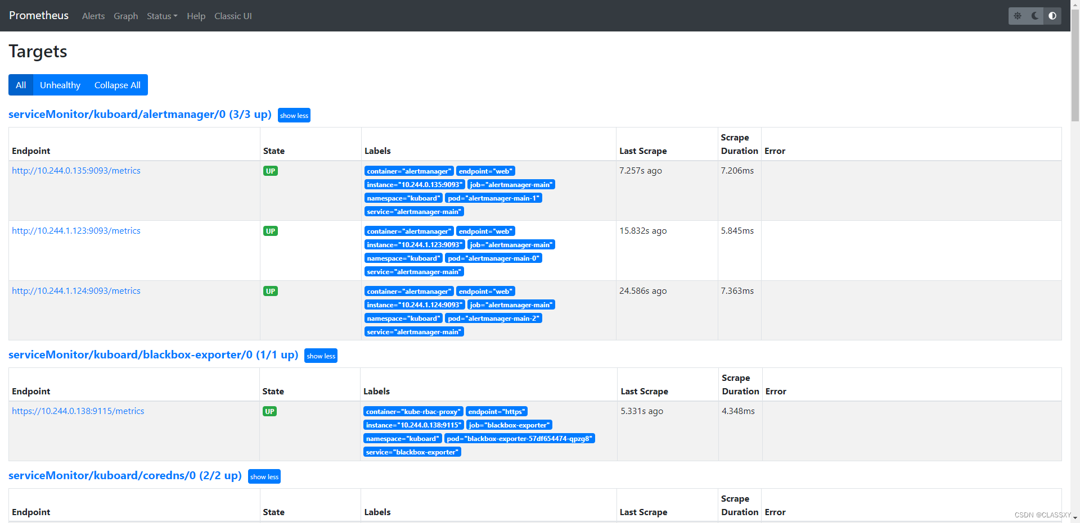Screen dimensions: 1080x523
Task: Open endpoint http://10.244.1.123:9093/metrics
Action: (76, 231)
